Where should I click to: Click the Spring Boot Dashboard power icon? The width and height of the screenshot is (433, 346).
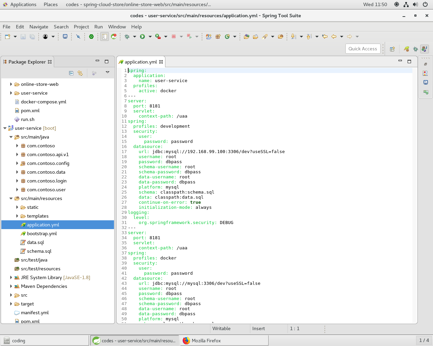pos(91,36)
